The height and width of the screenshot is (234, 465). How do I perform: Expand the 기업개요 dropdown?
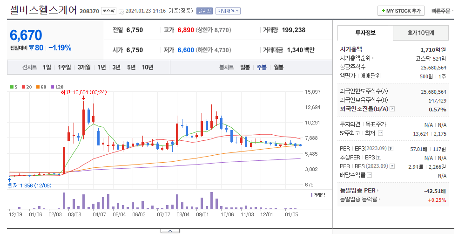pos(228,11)
